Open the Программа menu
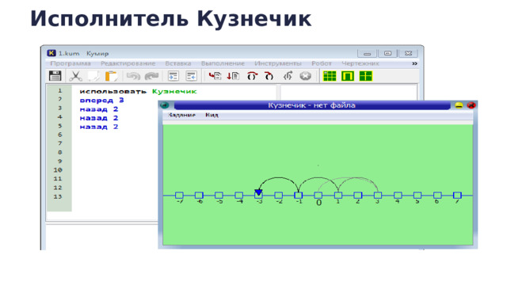 click(71, 63)
